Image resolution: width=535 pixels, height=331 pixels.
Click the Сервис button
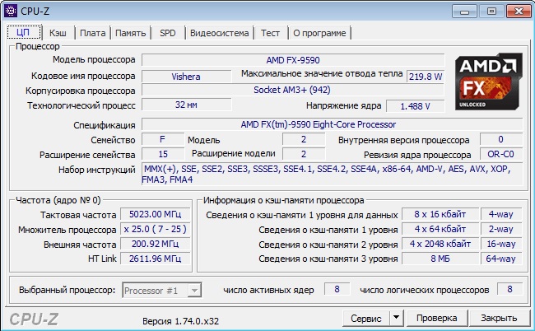point(365,319)
